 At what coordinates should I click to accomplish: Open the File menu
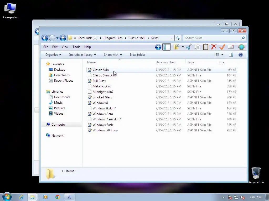coord(46,47)
